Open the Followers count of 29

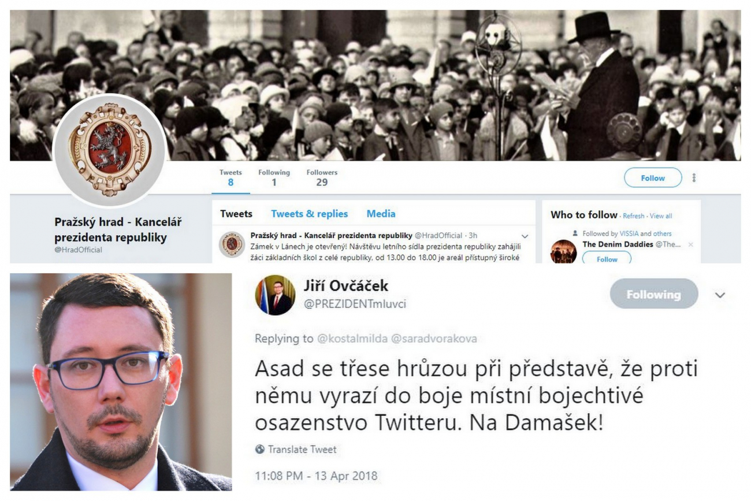click(322, 178)
